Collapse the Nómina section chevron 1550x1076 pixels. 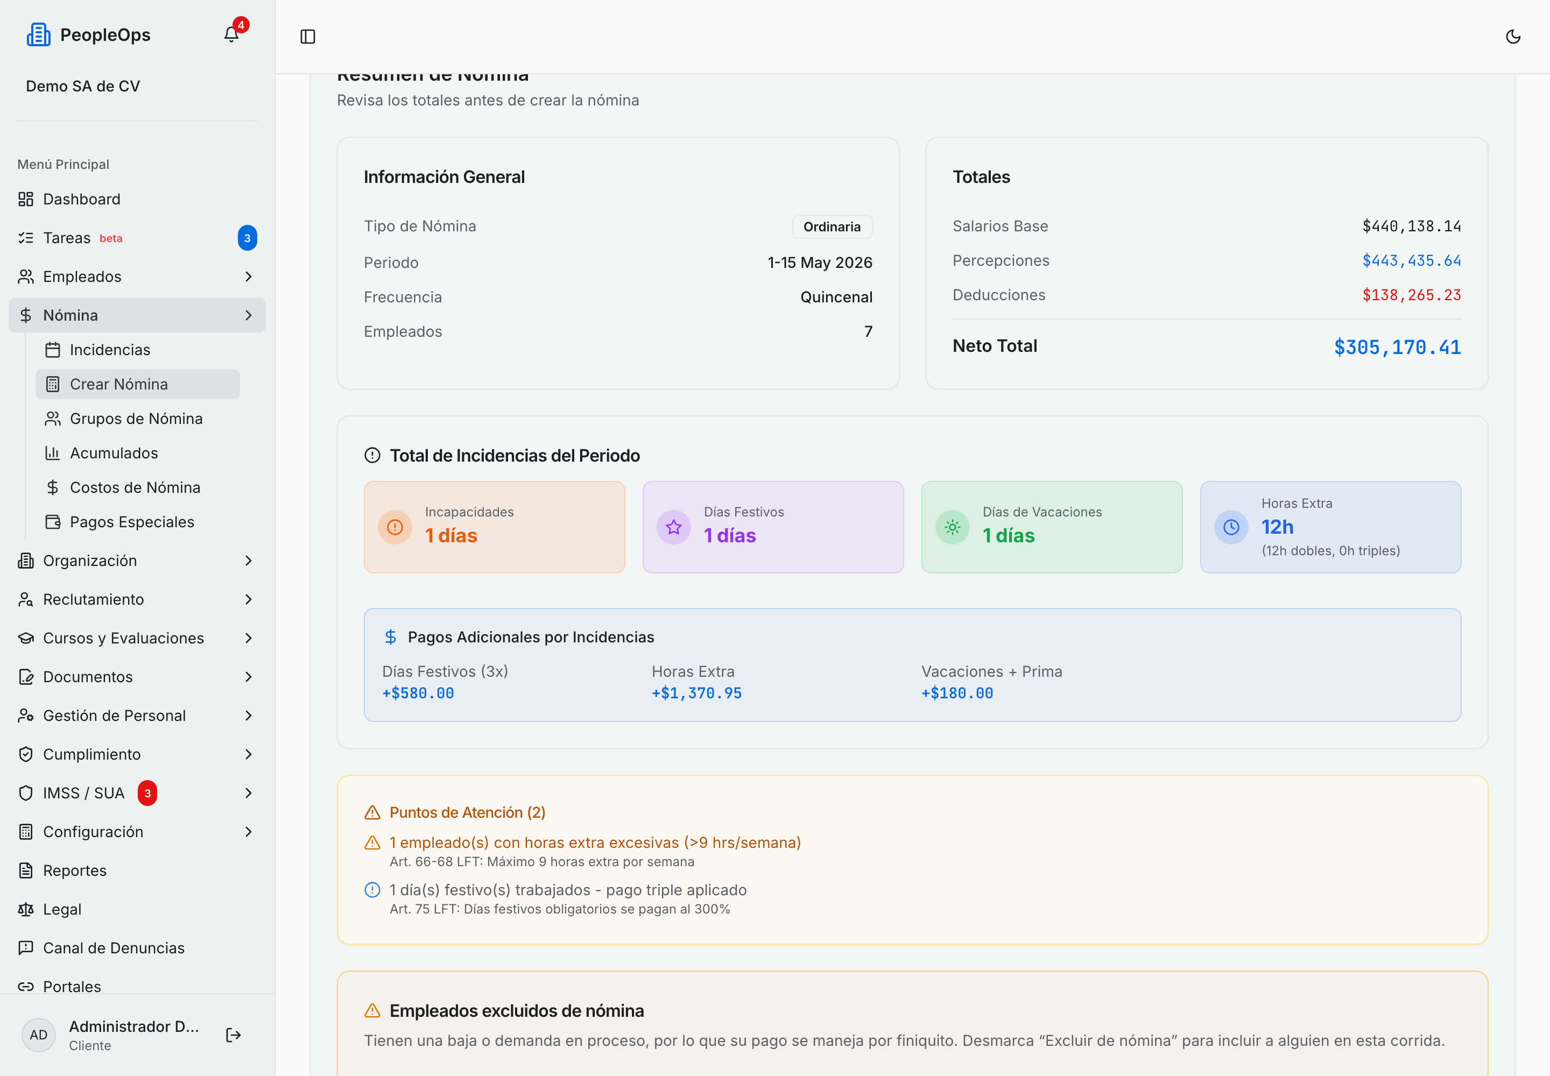pos(248,315)
